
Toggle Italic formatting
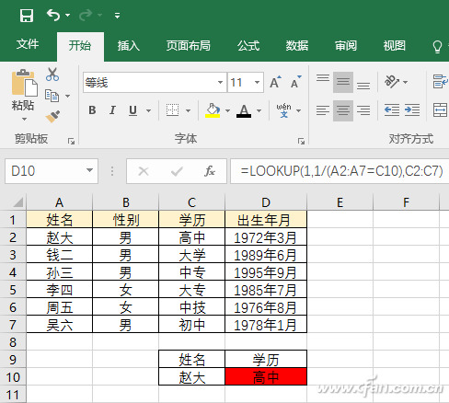pyautogui.click(x=112, y=110)
